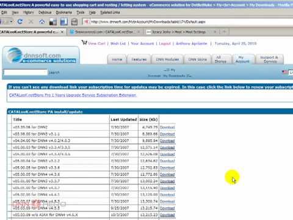Click the Search button beside the field

click(x=54, y=72)
